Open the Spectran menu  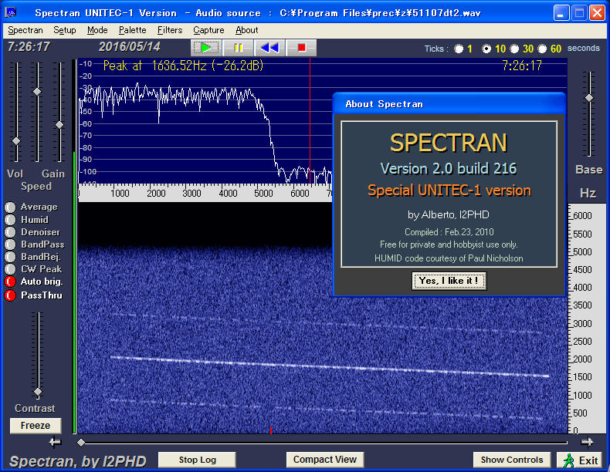point(25,30)
